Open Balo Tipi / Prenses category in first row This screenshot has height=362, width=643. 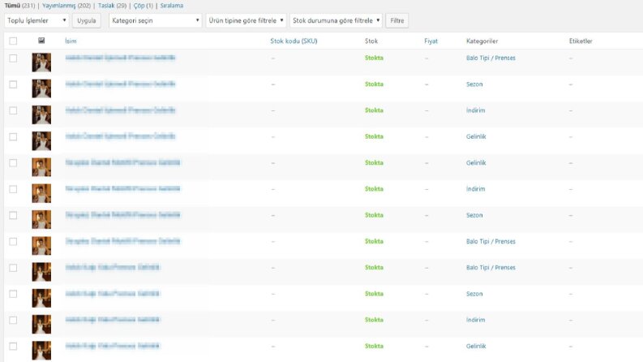pos(491,58)
